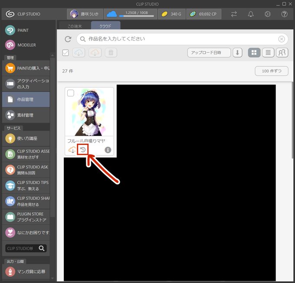
Task: Open the help question mark icon
Action: (284, 14)
